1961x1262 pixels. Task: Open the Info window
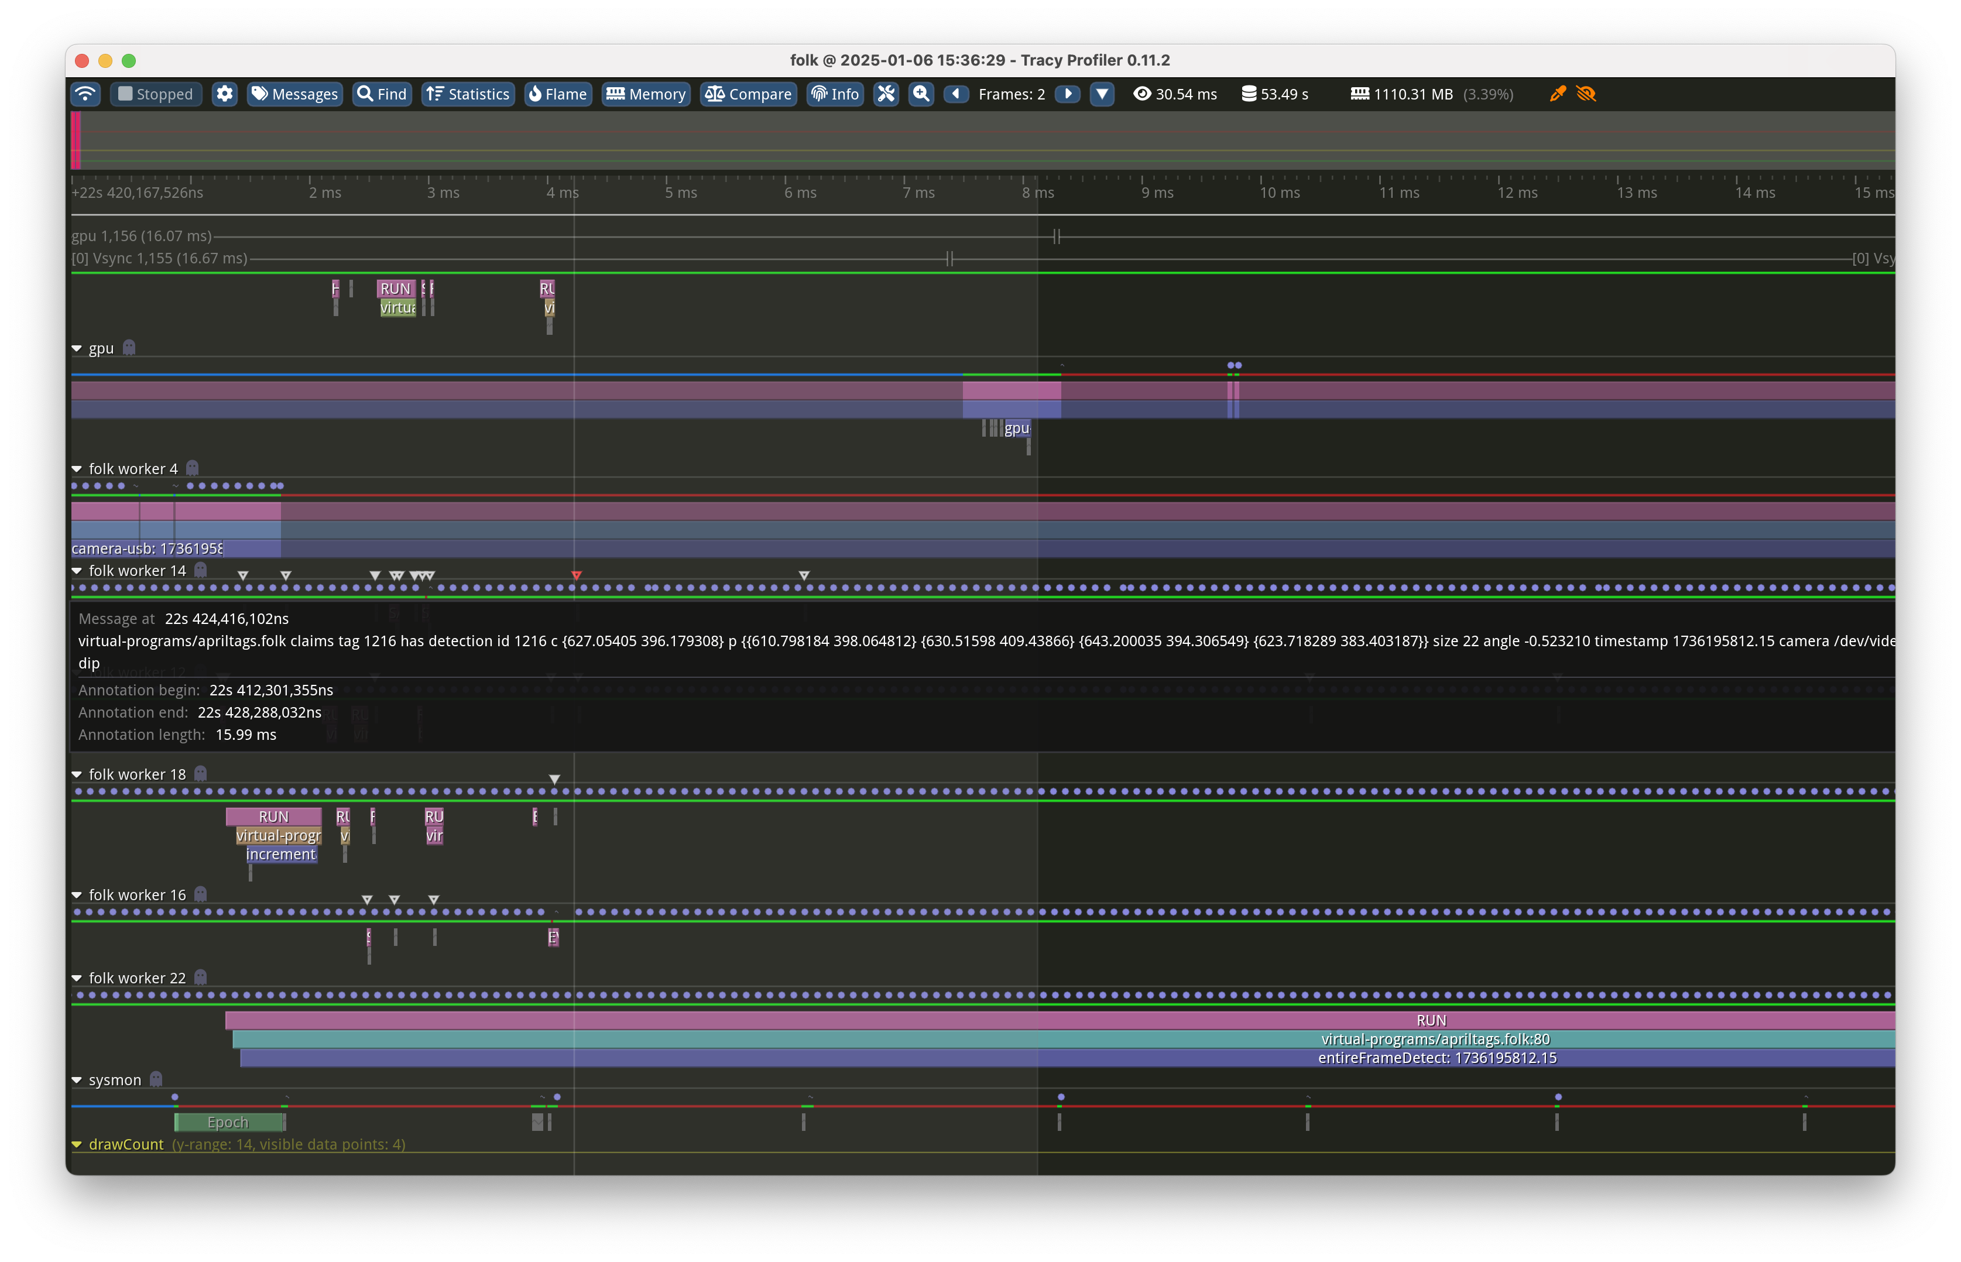(835, 94)
